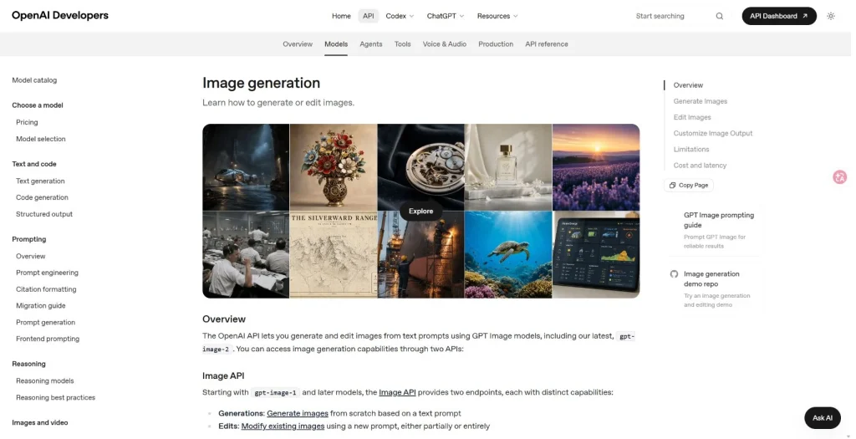The image size is (856, 439).
Task: Open the API Dashboard button
Action: (779, 16)
